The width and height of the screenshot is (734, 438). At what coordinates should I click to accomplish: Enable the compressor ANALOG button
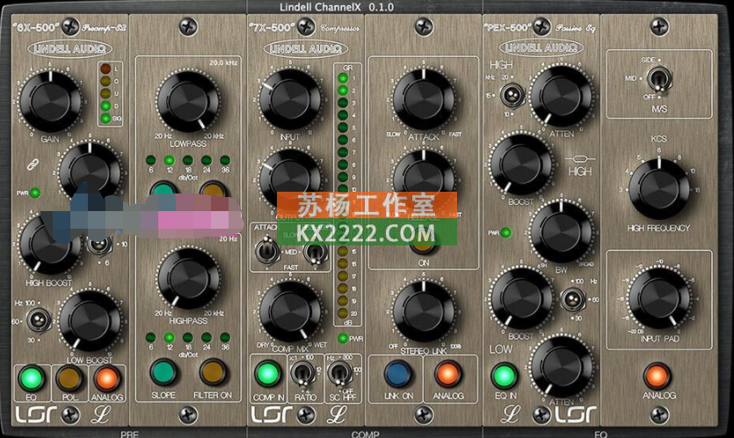[448, 374]
